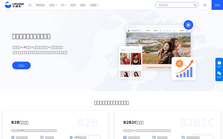
Task: Click the globe icon beside "104"
Action: 71,137
